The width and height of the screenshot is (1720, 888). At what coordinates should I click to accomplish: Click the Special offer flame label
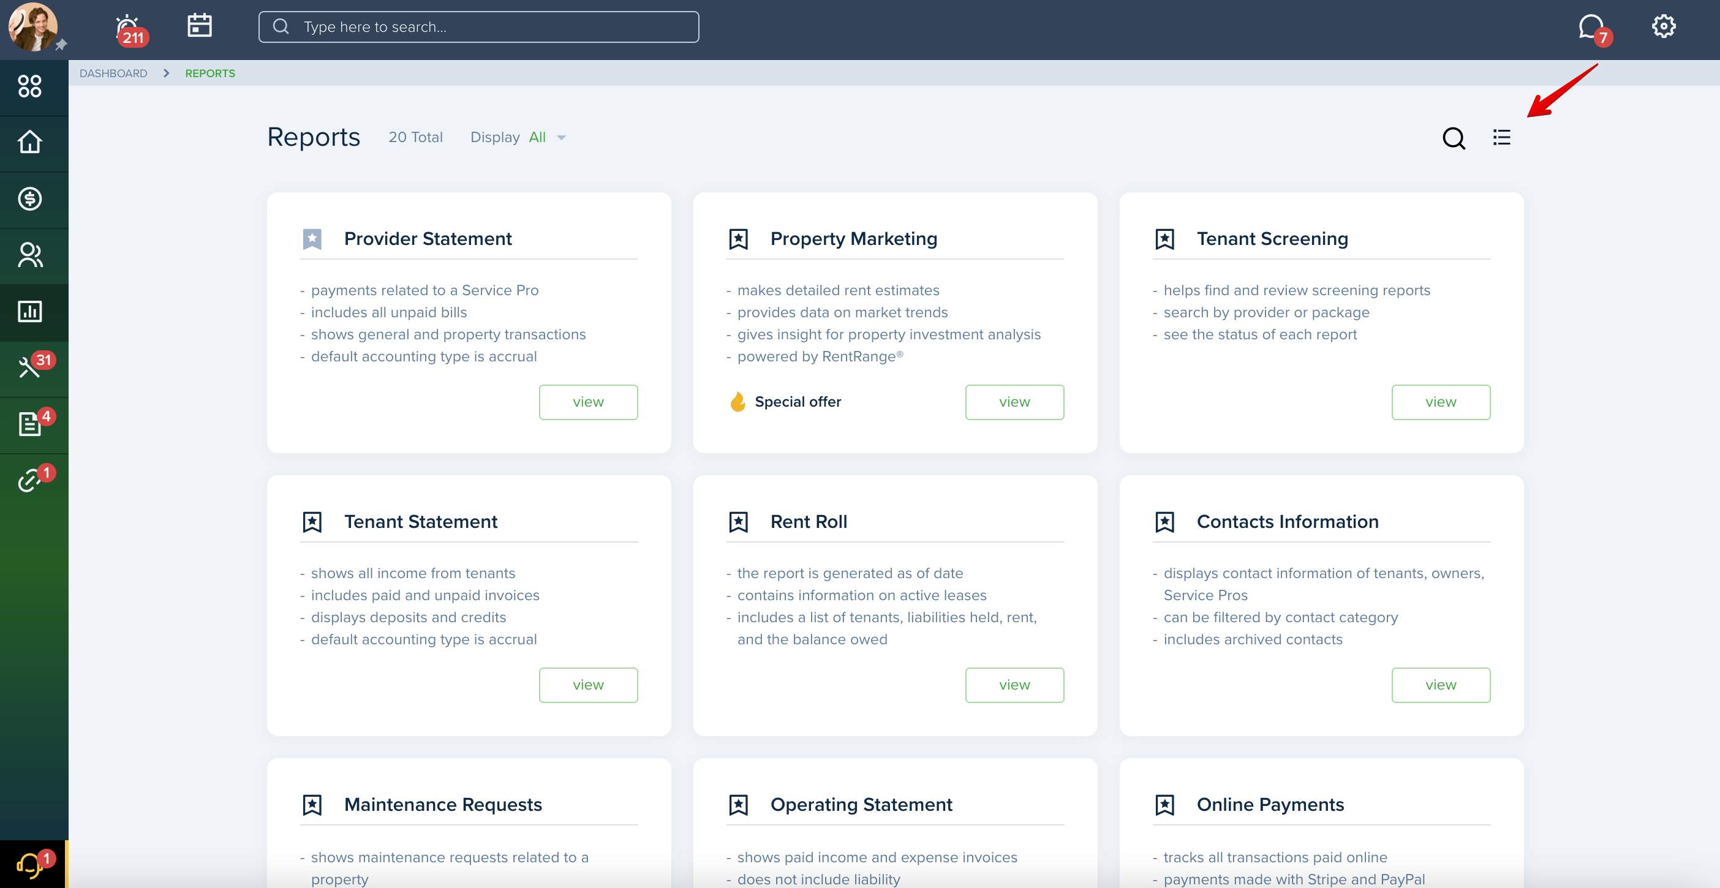coord(785,402)
